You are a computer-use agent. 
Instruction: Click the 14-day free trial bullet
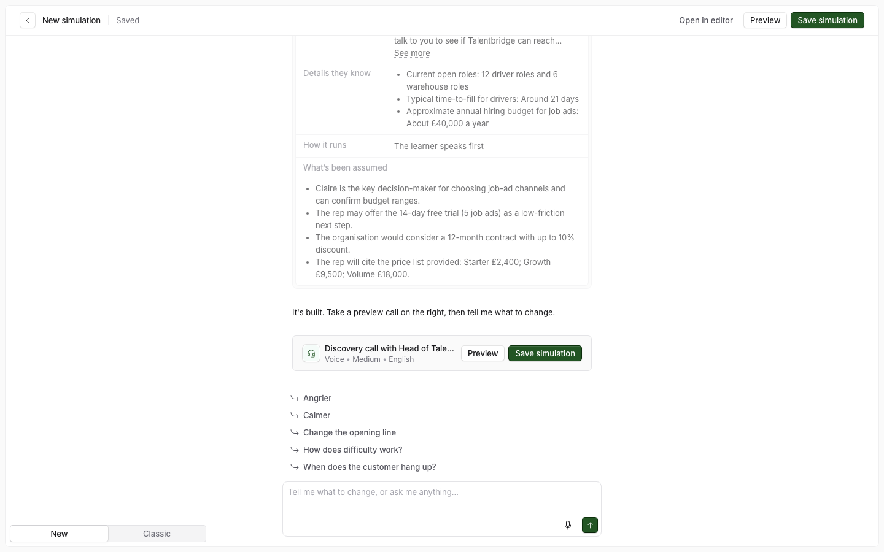(x=440, y=219)
